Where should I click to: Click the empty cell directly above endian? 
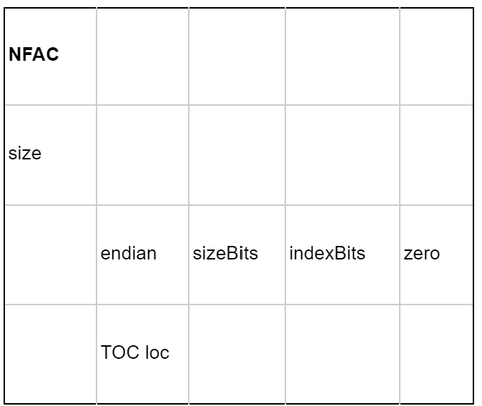coord(142,154)
